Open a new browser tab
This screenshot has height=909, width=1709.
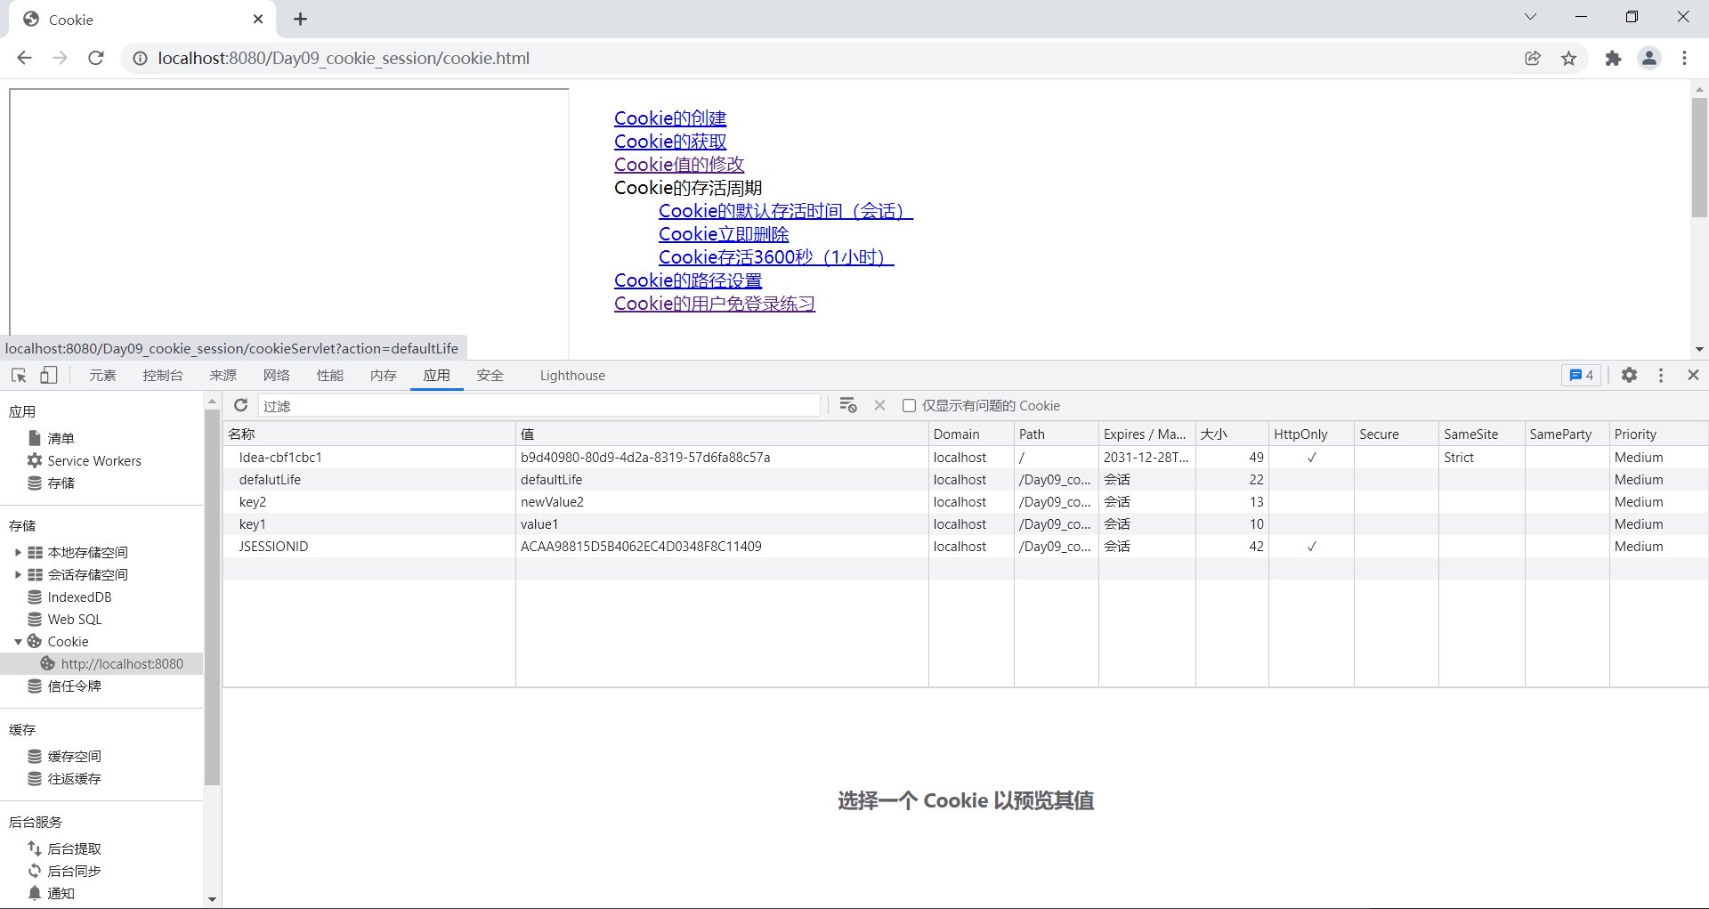[301, 19]
